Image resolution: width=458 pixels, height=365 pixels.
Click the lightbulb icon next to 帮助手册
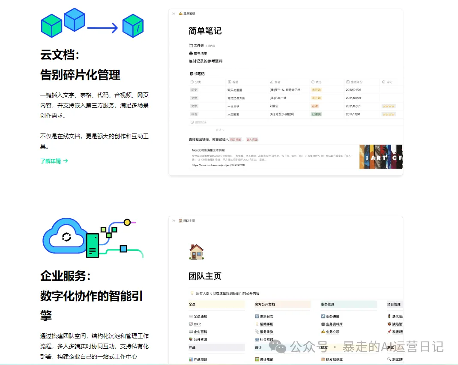257,324
